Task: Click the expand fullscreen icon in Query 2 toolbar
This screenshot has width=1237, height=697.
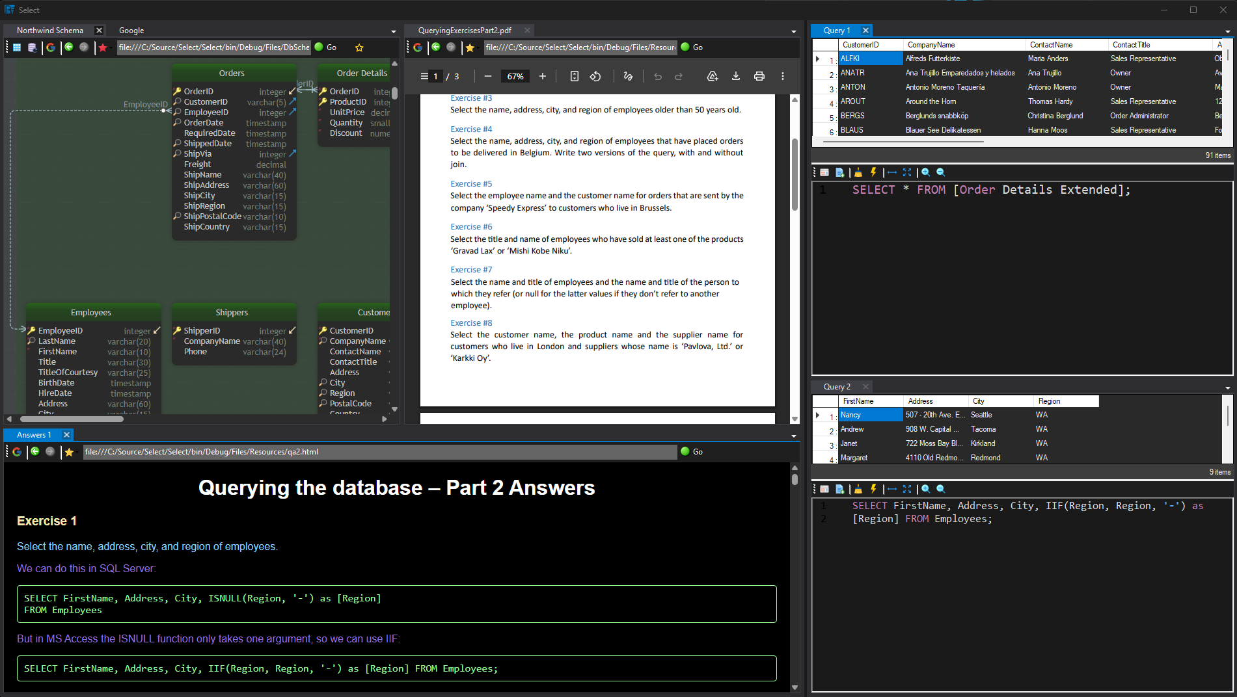Action: tap(907, 489)
